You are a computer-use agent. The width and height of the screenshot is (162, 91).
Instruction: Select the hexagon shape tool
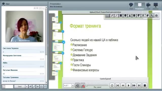pyautogui.click(x=134, y=16)
